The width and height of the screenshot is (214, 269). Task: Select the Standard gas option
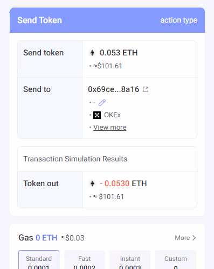[x=39, y=260]
